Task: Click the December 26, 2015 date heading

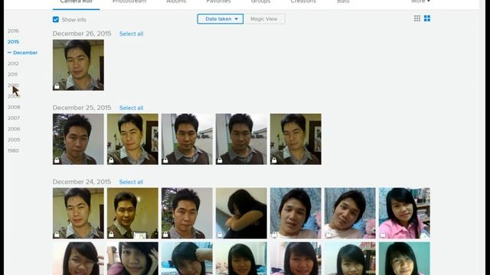Action: [82, 34]
